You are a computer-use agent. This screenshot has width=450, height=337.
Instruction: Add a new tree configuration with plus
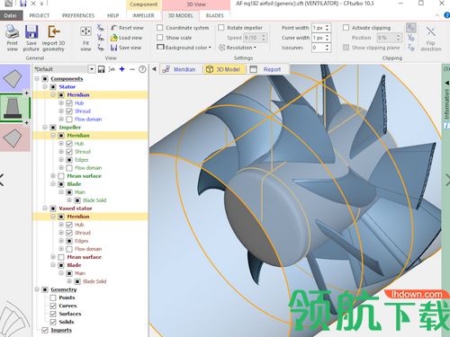(x=122, y=69)
